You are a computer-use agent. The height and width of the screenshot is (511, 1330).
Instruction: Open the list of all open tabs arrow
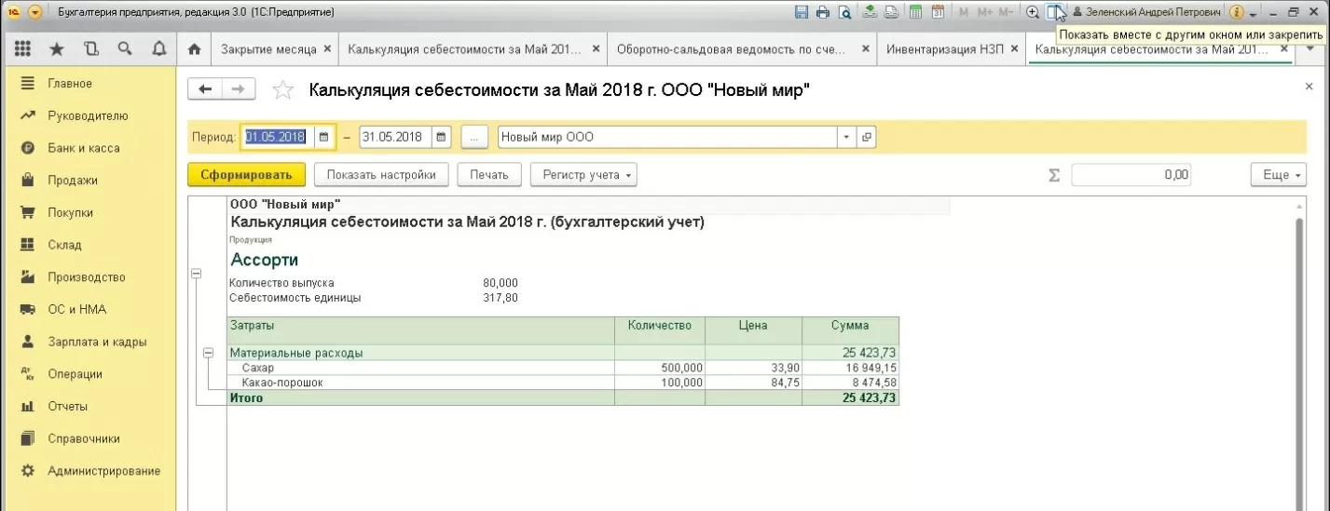tap(1312, 48)
